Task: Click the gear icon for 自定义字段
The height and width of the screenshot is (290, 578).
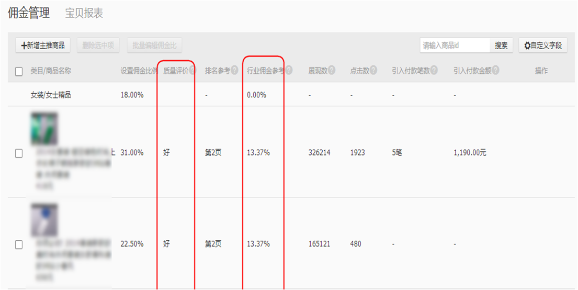Action: click(527, 46)
